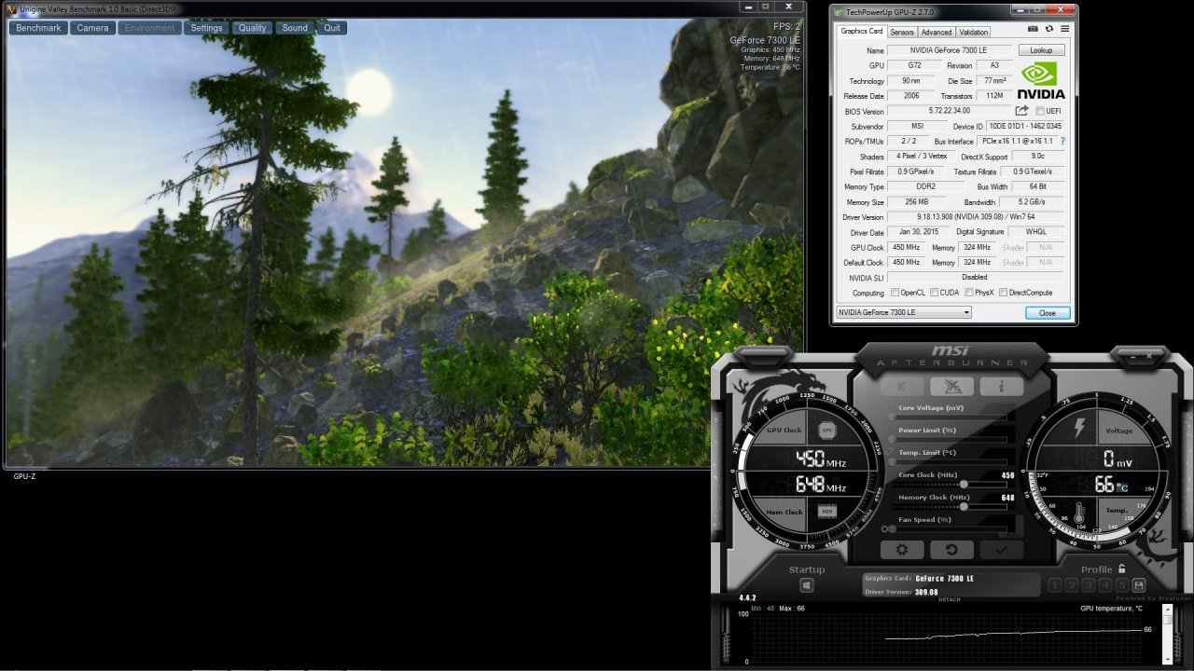The height and width of the screenshot is (671, 1194).
Task: Click the Environment button in Valley
Action: click(x=149, y=28)
